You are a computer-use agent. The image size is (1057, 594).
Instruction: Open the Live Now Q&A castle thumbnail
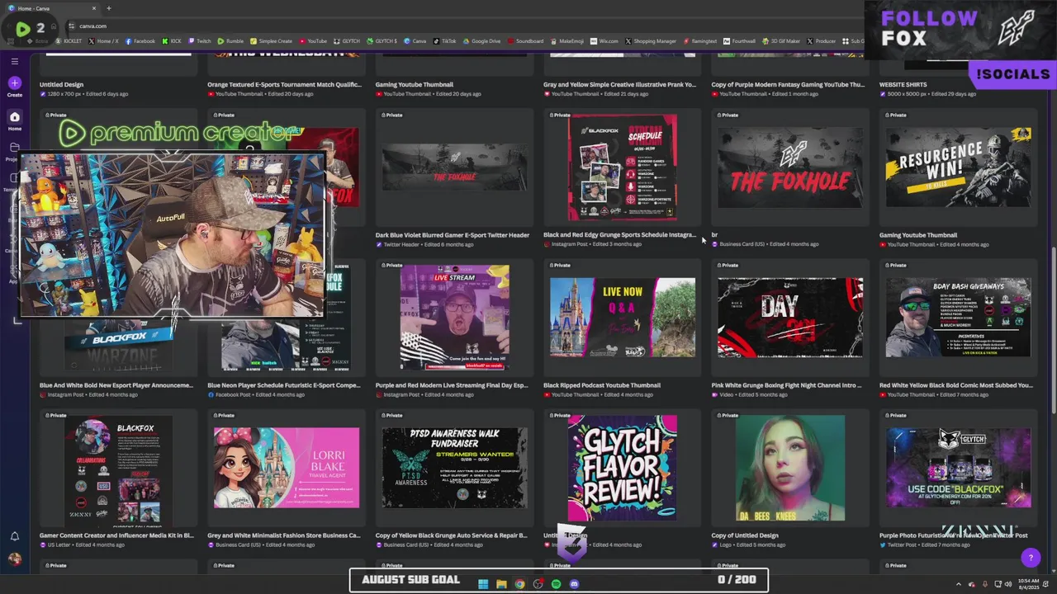[x=622, y=318]
